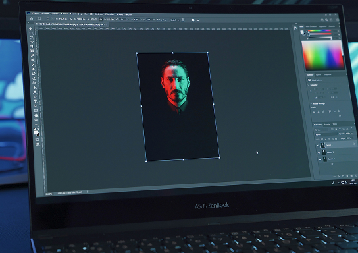Open the Dosya menu

point(36,14)
